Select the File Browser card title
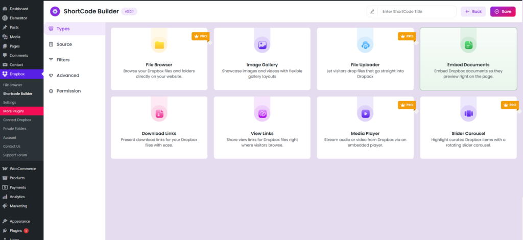The height and width of the screenshot is (240, 523). pyautogui.click(x=159, y=65)
